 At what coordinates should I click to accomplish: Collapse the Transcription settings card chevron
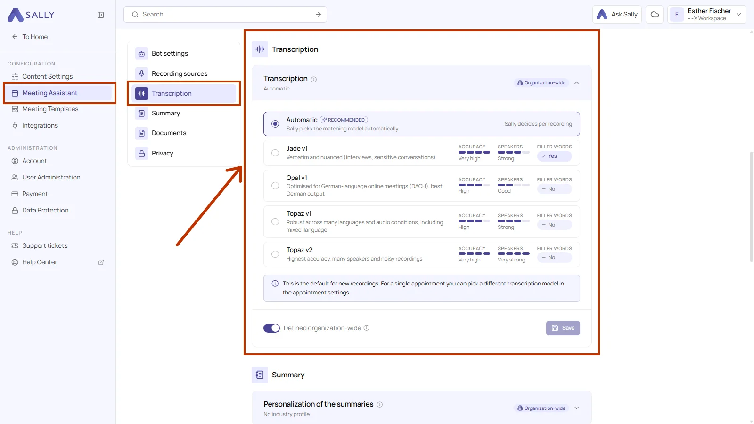pyautogui.click(x=576, y=83)
